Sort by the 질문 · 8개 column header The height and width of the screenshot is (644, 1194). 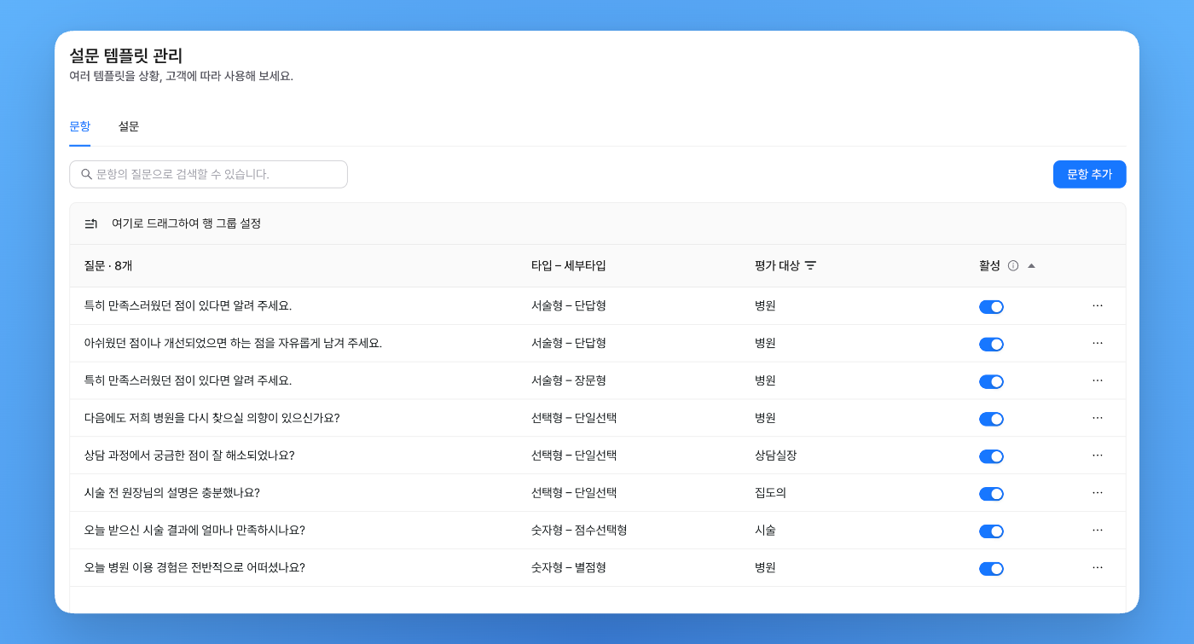[108, 265]
